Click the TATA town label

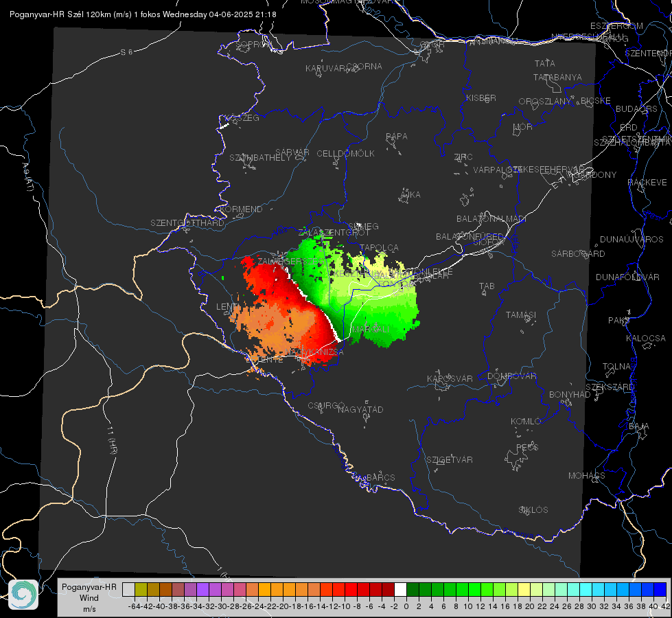coord(545,63)
